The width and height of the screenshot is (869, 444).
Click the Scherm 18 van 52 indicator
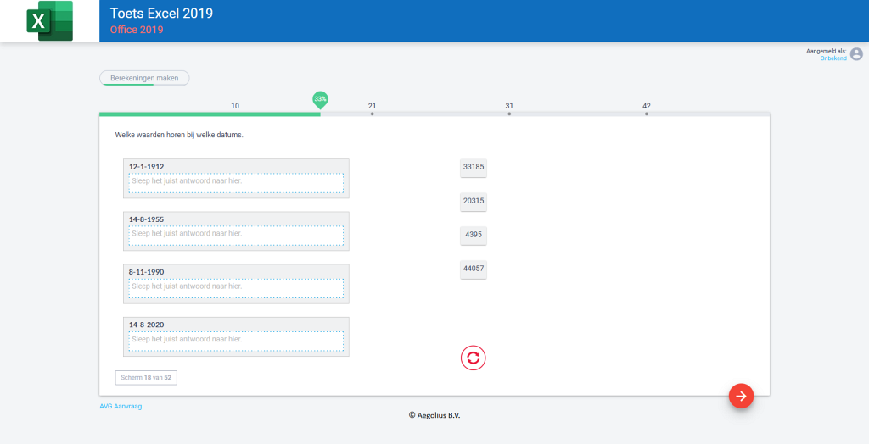coord(146,377)
